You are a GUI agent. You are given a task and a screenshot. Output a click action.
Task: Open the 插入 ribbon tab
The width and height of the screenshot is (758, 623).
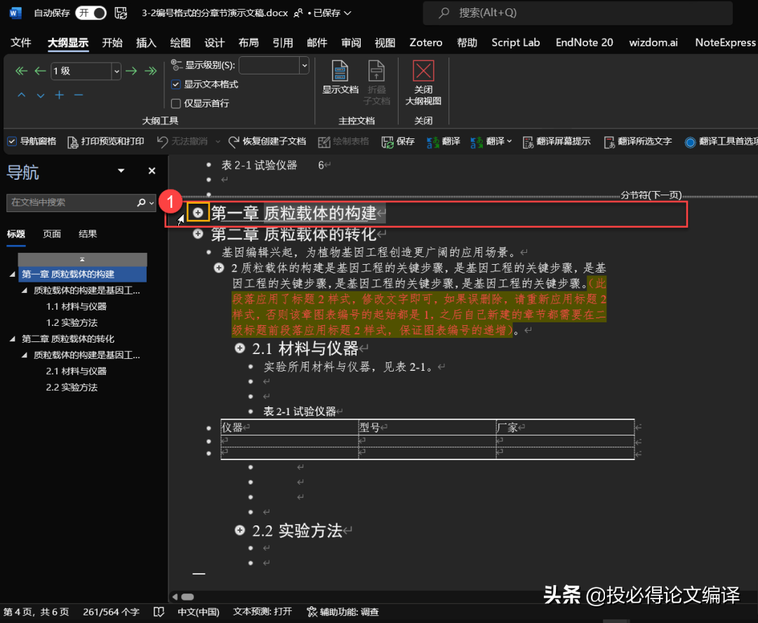pos(146,43)
